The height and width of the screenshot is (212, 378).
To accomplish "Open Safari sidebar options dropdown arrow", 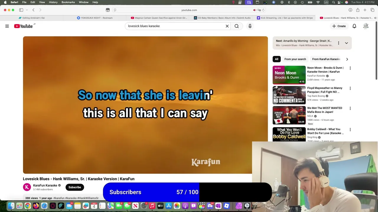I will pos(27,10).
